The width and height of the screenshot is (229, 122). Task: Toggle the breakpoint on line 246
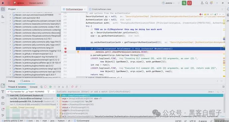pos(65,48)
